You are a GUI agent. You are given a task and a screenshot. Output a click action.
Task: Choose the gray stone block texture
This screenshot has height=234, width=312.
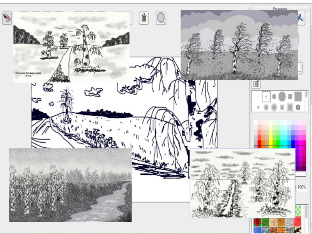[x=289, y=230]
